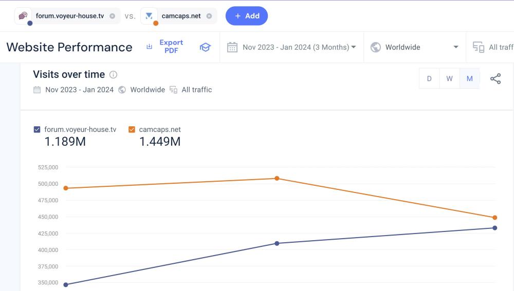Remove camcaps.net from comparison
514x291 pixels.
point(209,16)
